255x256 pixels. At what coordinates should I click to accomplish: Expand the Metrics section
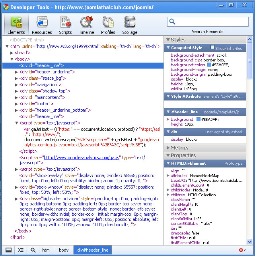[x=168, y=148]
